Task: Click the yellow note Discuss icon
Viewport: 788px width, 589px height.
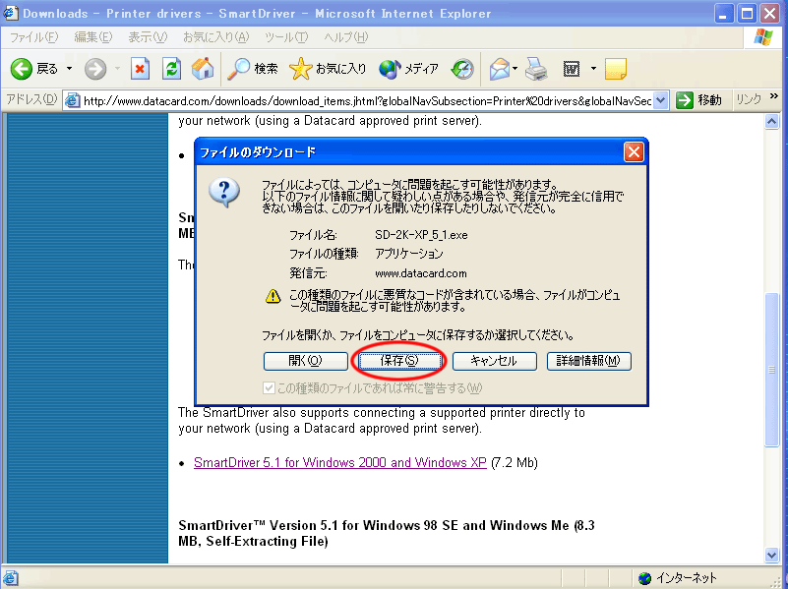Action: point(616,69)
